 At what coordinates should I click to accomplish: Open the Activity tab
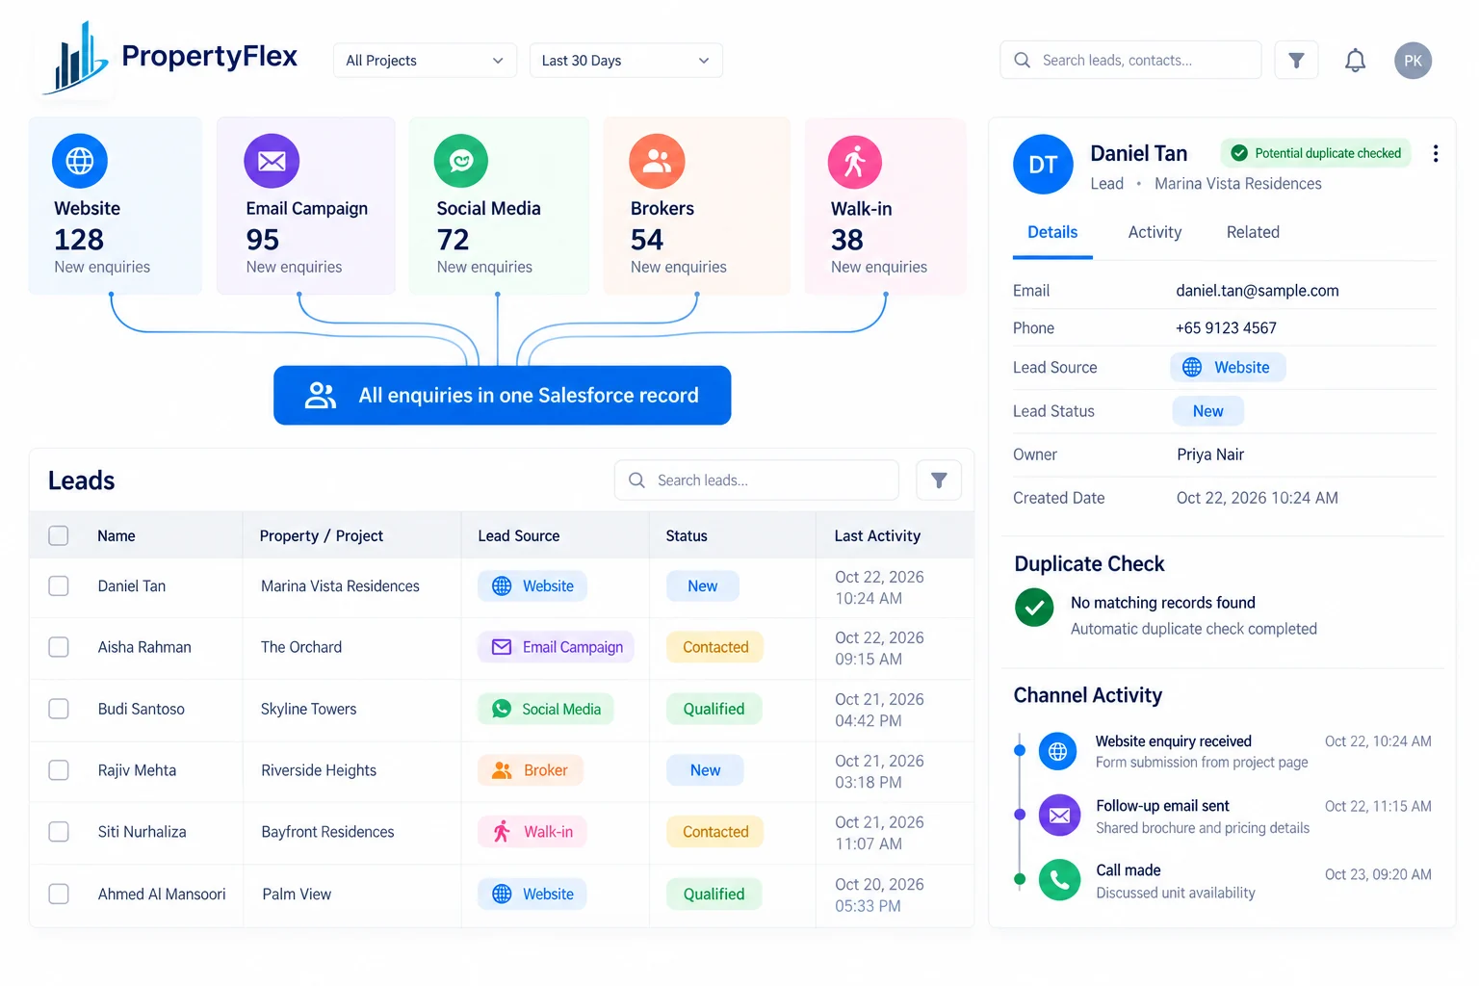click(1155, 233)
